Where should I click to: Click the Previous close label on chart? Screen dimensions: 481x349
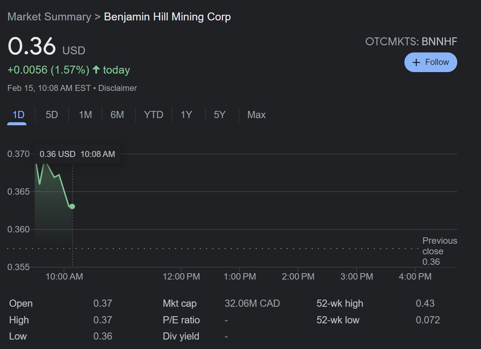coord(440,246)
